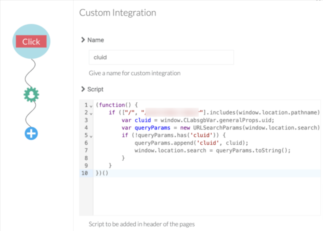Fold code at line 1 arrow
Image resolution: width=323 pixels, height=231 pixels.
(91, 106)
